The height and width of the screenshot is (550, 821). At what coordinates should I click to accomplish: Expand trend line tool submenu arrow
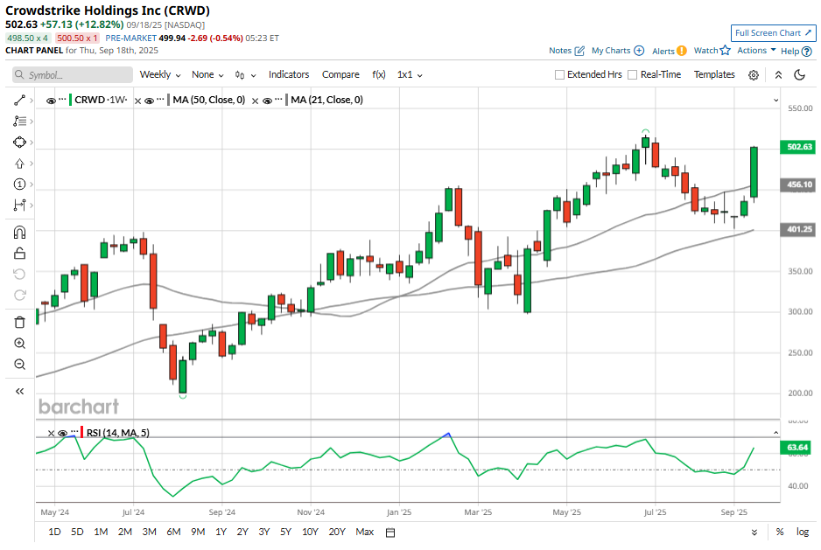(32, 101)
